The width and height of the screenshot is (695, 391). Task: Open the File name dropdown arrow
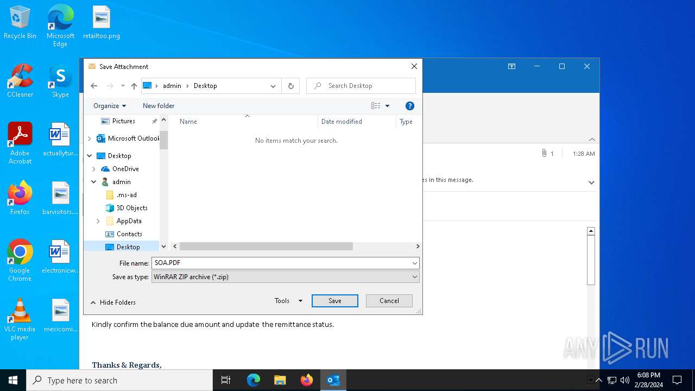pyautogui.click(x=415, y=263)
